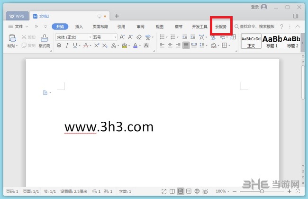Image resolution: width=308 pixels, height=199 pixels.
Task: Toggle italic formatting
Action: (67, 45)
